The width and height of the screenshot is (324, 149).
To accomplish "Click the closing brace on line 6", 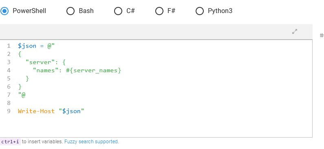I will (20, 87).
